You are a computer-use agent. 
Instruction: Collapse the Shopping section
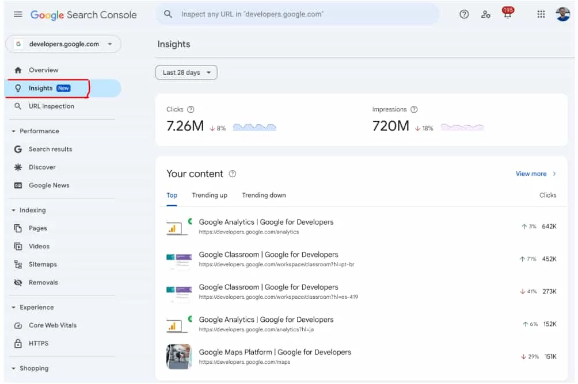tap(13, 368)
